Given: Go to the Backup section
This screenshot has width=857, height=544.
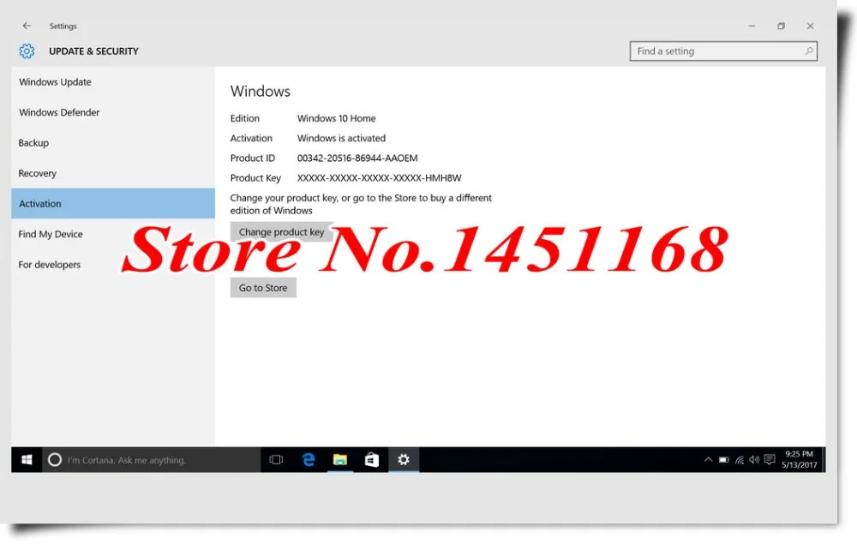Looking at the screenshot, I should pos(113,143).
